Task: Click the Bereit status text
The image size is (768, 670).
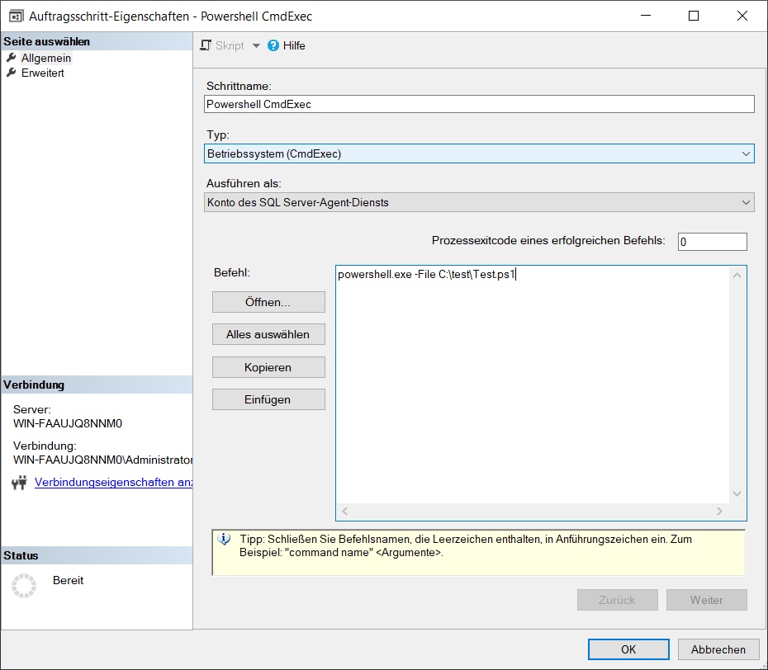Action: (68, 580)
